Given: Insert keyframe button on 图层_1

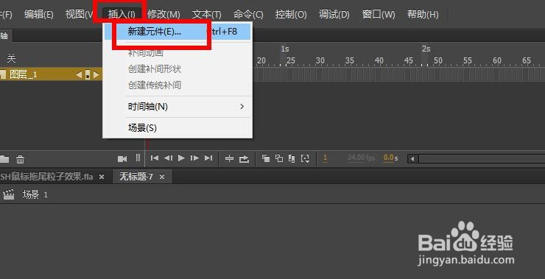Looking at the screenshot, I should (x=88, y=74).
